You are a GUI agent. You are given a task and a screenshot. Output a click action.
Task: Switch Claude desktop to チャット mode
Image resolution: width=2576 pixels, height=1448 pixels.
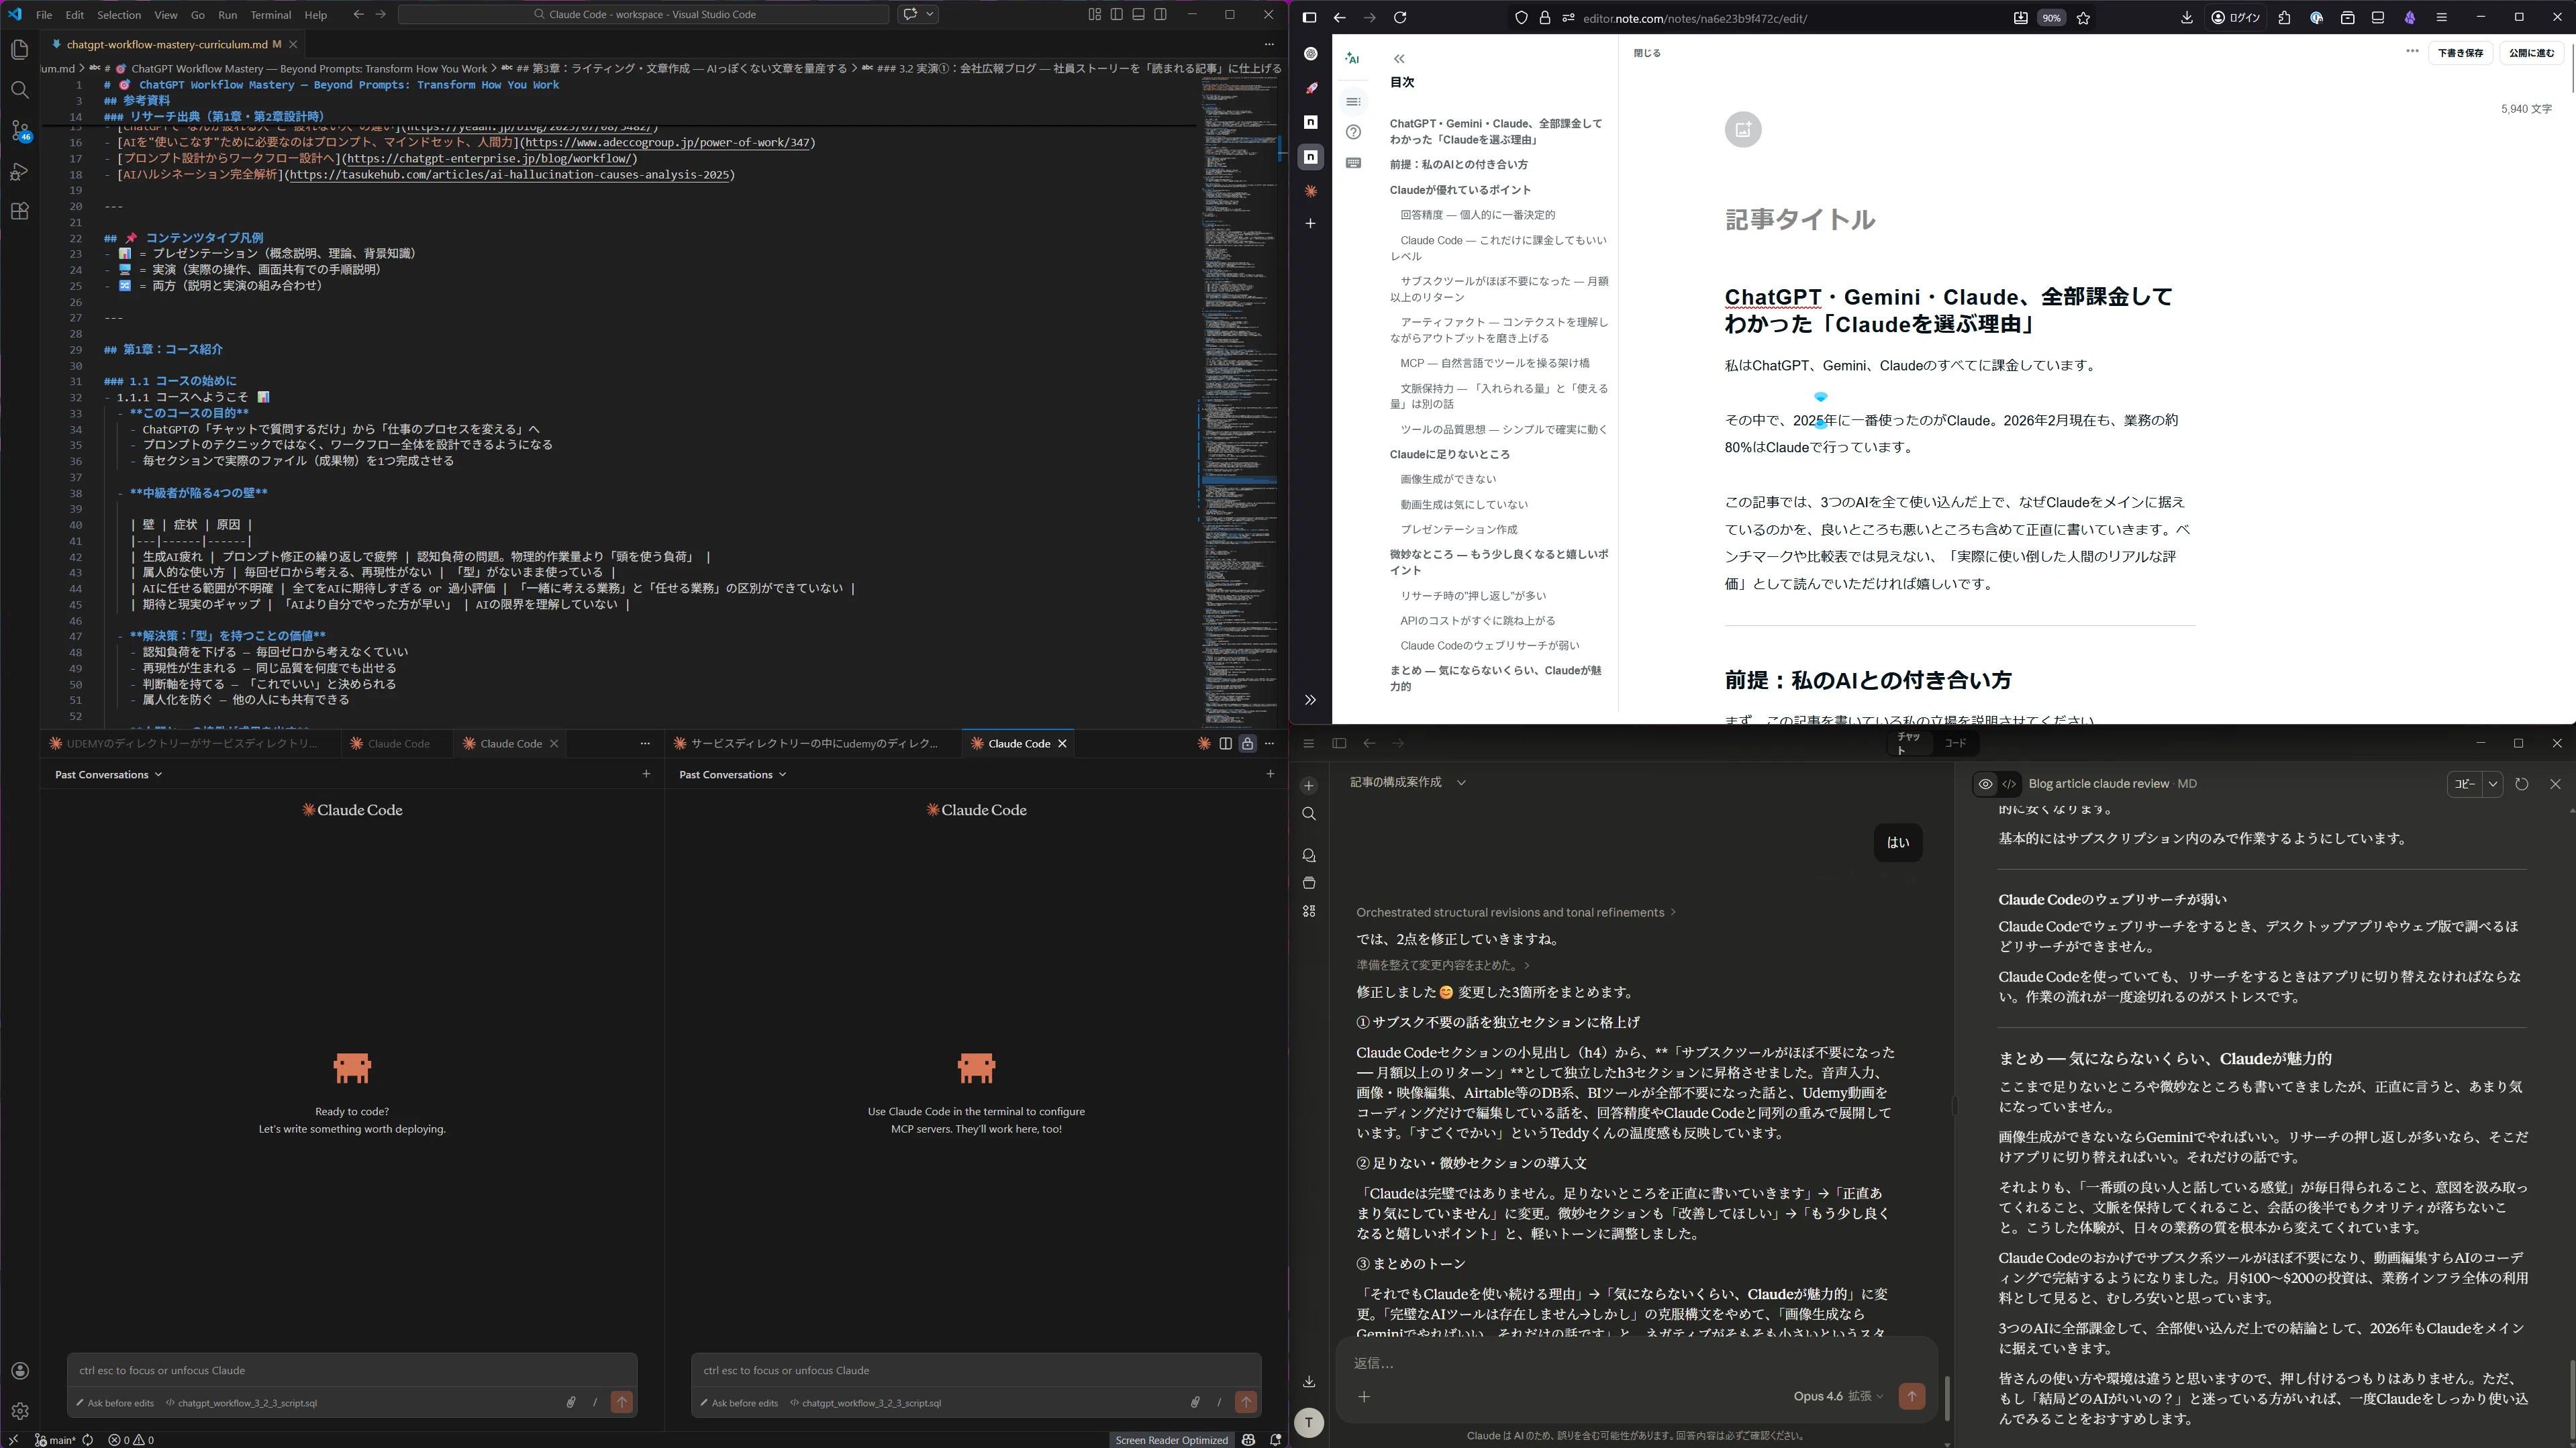(x=1909, y=743)
